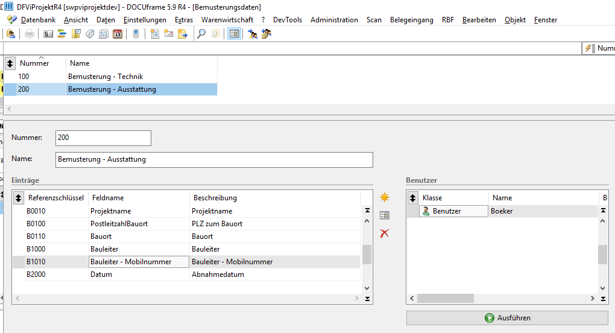Open the Einstellungen menu
The image size is (615, 333).
click(x=145, y=20)
